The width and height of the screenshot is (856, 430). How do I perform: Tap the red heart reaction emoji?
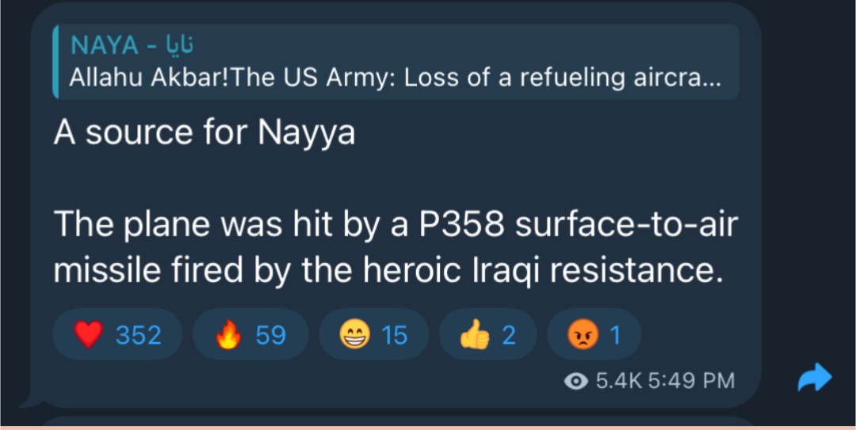pos(90,335)
